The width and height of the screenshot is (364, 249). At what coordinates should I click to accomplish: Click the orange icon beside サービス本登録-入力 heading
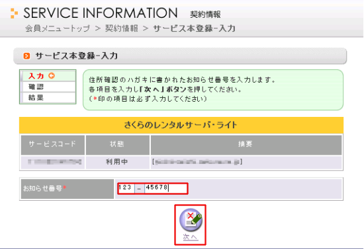[x=26, y=56]
